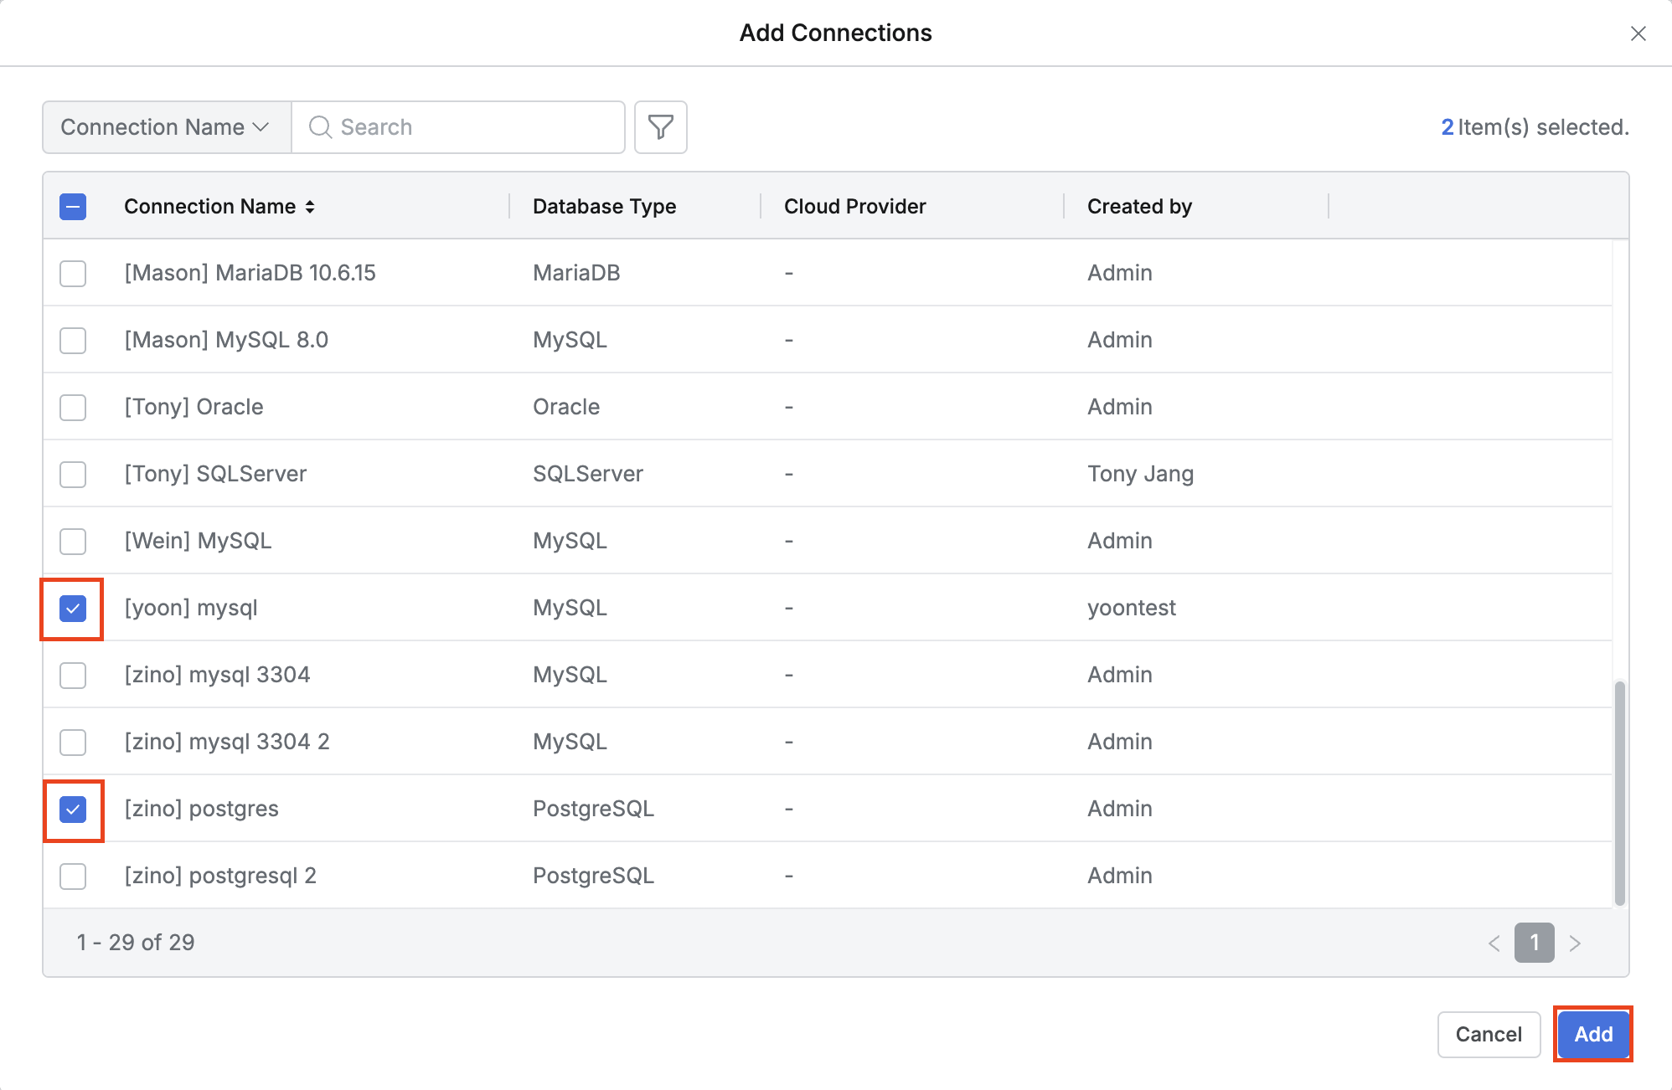
Task: Click the filter funnel icon
Action: [x=660, y=127]
